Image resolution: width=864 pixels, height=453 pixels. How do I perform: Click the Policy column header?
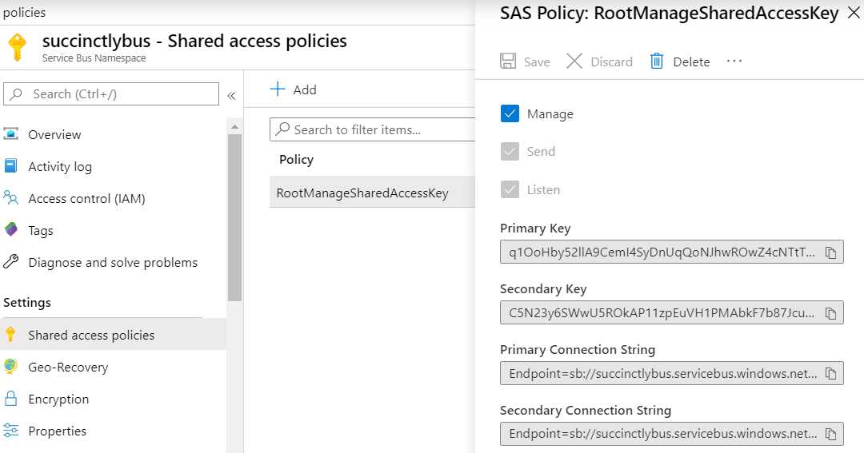tap(297, 160)
